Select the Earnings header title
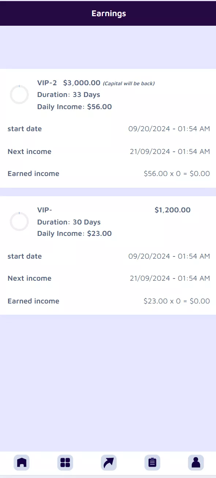 coord(109,14)
